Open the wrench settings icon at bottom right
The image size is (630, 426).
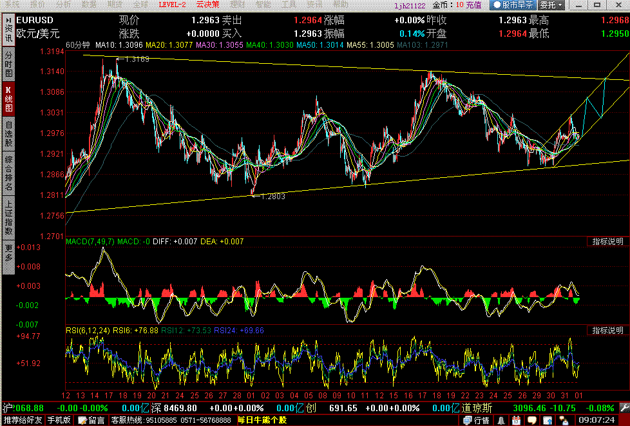click(624, 409)
